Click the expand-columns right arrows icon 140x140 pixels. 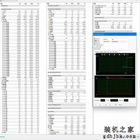pyautogui.click(x=4, y=137)
